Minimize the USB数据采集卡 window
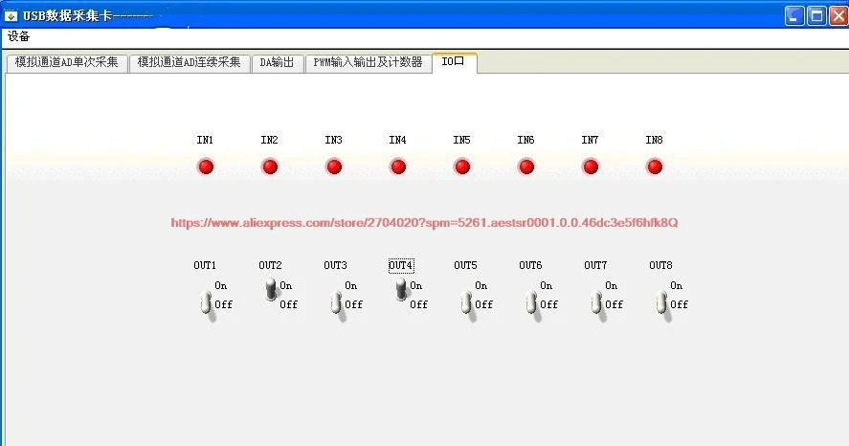Image resolution: width=849 pixels, height=446 pixels. (x=794, y=15)
